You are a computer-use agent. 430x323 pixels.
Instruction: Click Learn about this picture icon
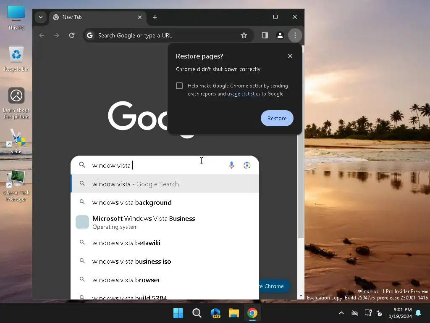16,103
